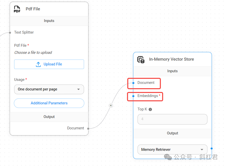Expand the Memory Retriever output dropdown
This screenshot has height=166, width=225.
tap(172, 150)
